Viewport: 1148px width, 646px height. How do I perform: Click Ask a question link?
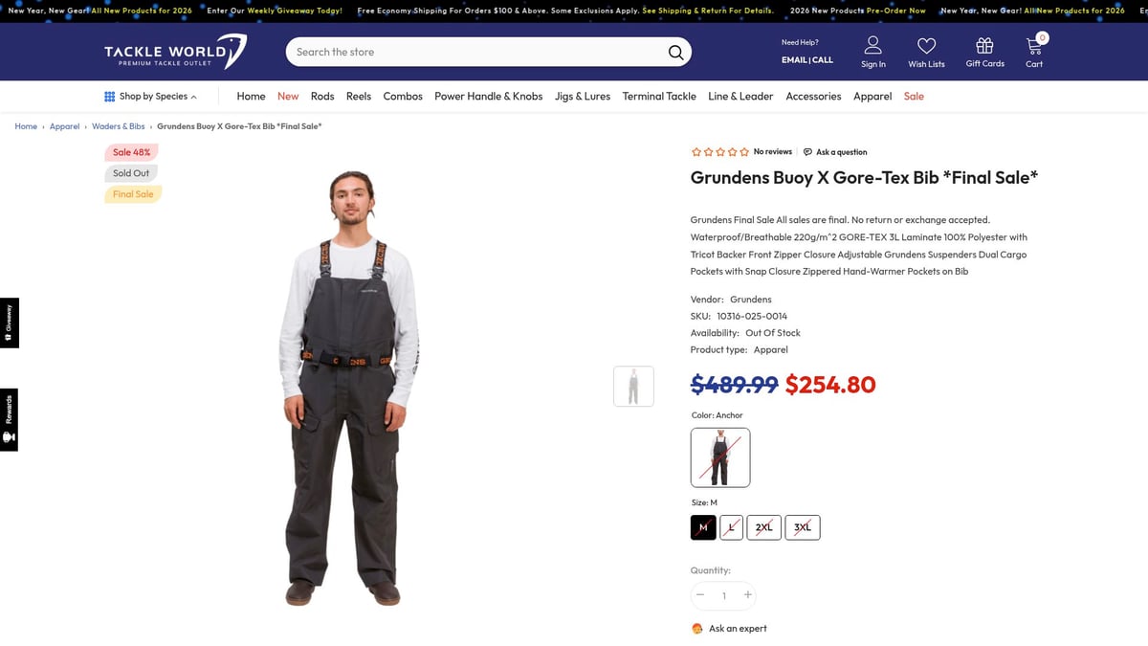(x=835, y=152)
